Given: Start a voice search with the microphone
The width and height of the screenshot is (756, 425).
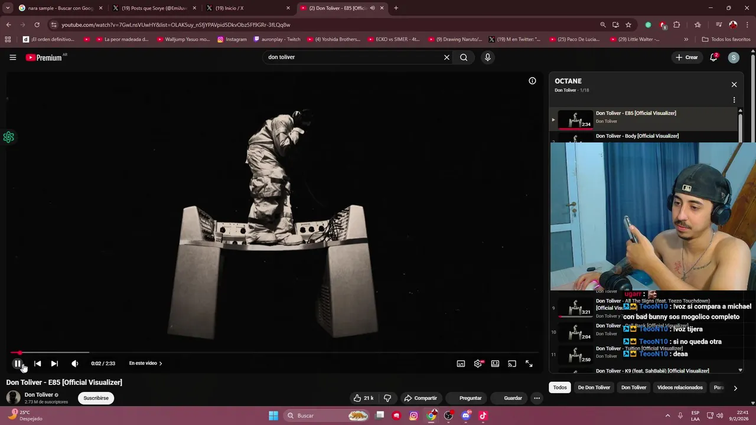Looking at the screenshot, I should click(x=487, y=57).
